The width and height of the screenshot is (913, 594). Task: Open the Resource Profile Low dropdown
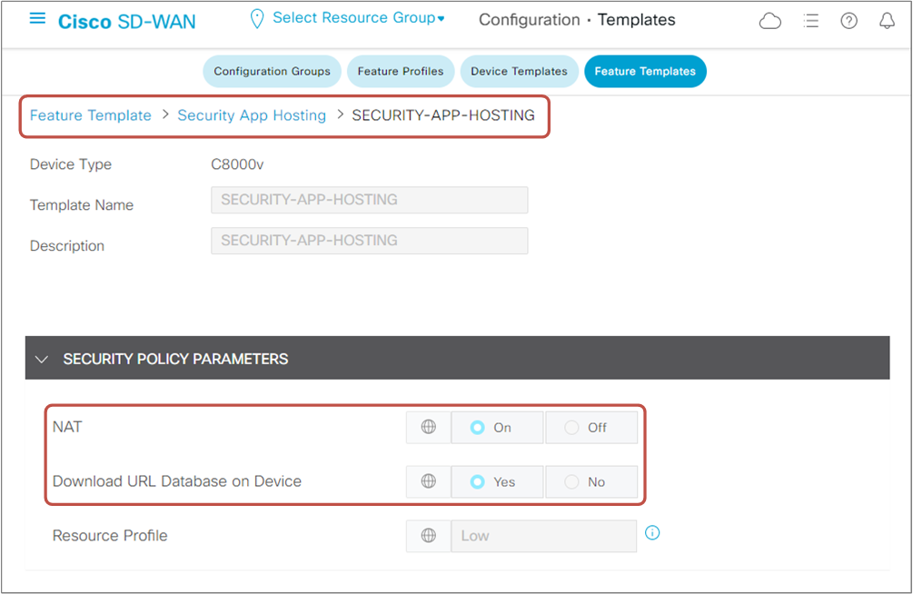coord(543,536)
